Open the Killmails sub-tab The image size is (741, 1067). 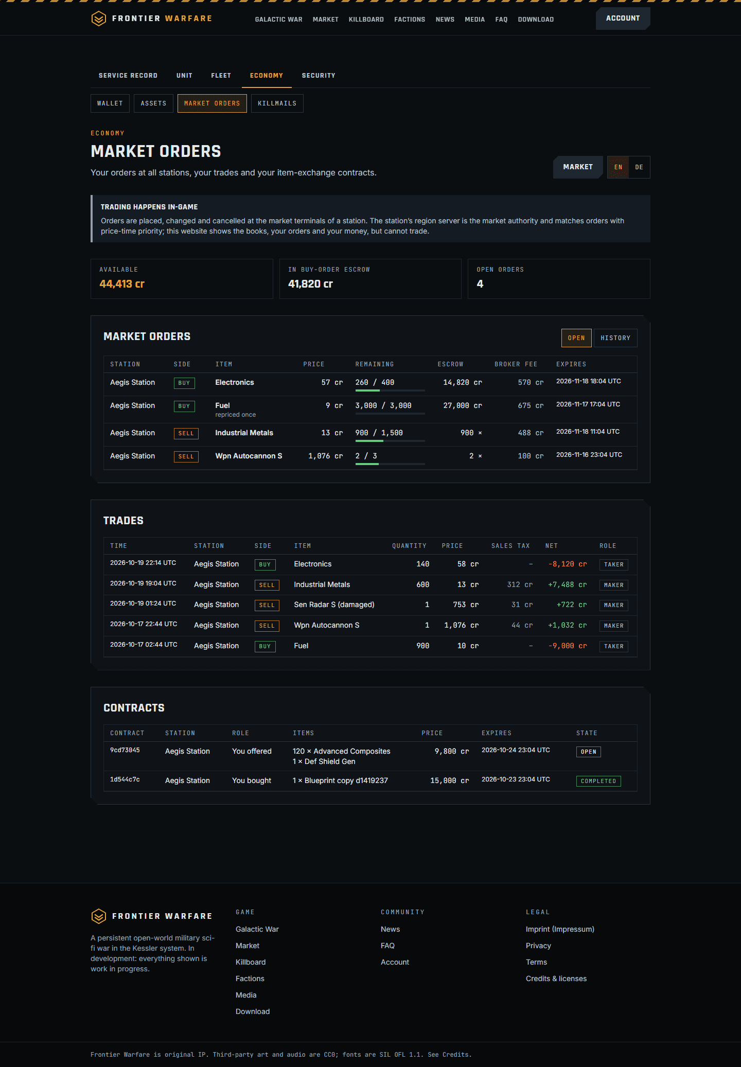(x=277, y=103)
